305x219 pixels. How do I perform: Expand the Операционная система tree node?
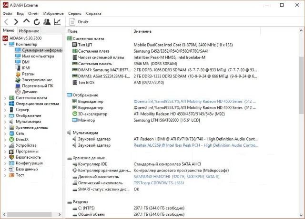[5, 104]
